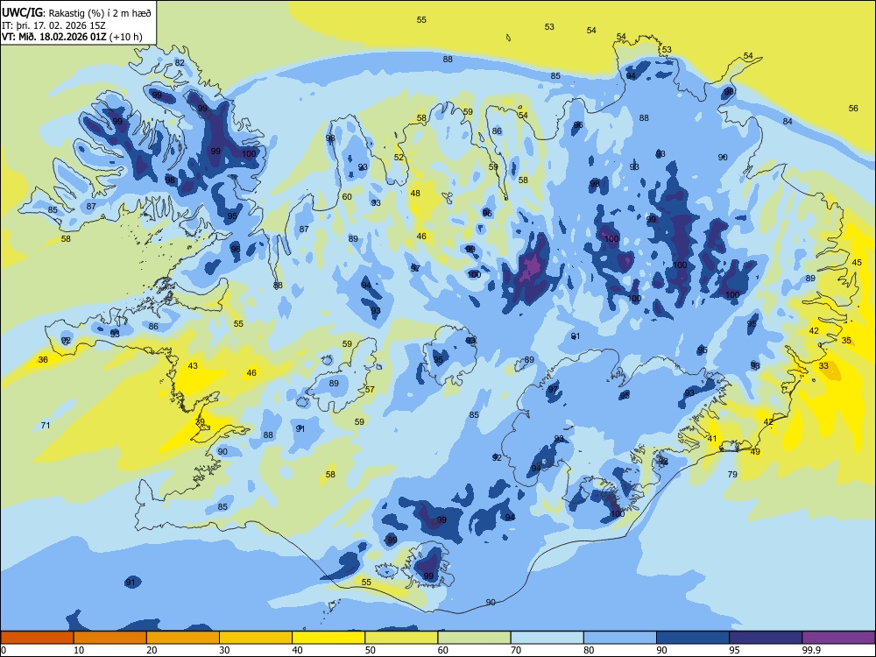This screenshot has height=657, width=876.
Task: Click the '84' humidity value label
Action: [788, 121]
